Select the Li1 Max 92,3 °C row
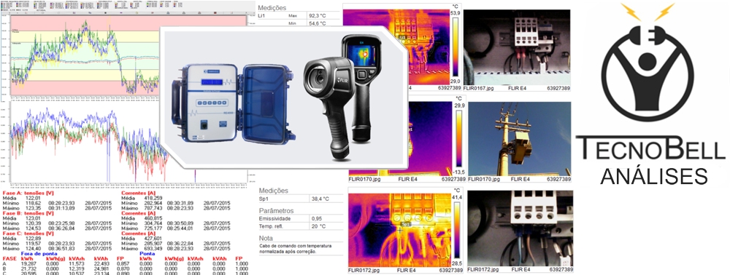Viewport: 730px width, 275px height. pos(301,15)
